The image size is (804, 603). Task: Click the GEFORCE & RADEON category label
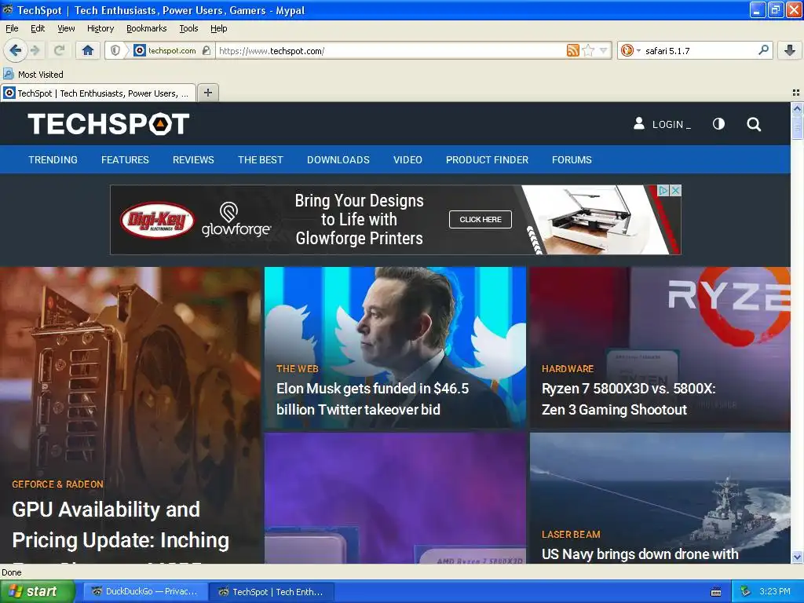click(x=57, y=484)
